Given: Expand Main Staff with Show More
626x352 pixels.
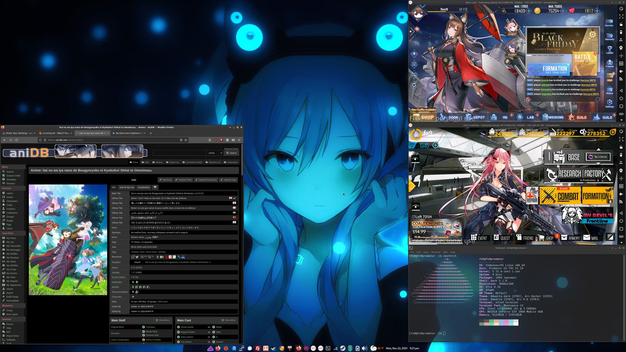Looking at the screenshot, I should 163,320.
